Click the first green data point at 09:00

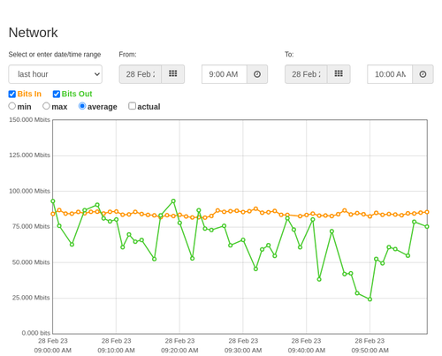pos(53,201)
